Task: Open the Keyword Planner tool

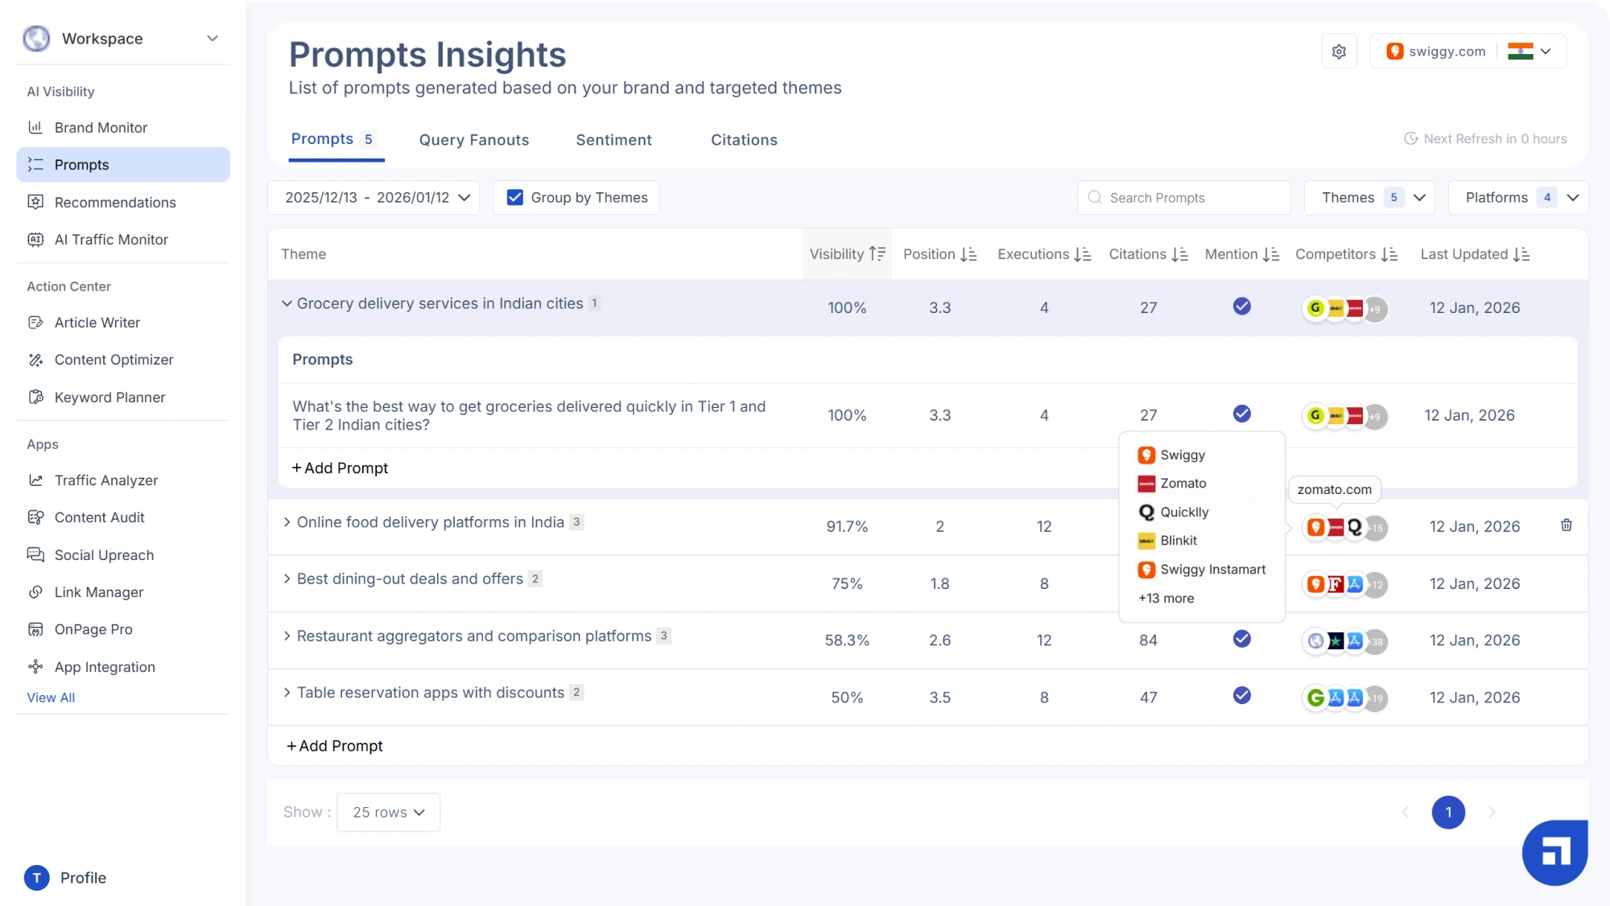Action: [x=109, y=397]
